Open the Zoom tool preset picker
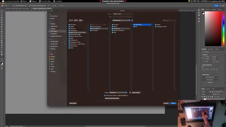 click(7, 6)
